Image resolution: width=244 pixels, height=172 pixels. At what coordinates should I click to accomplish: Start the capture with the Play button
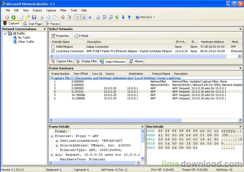coord(78,17)
